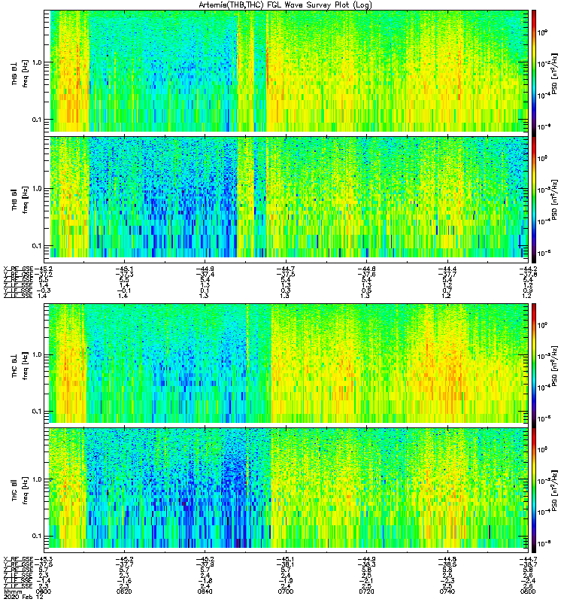This screenshot has height=602, width=564.
Task: Select the 'THB B∥ freq [Hz]' y-axis label
Action: coord(20,199)
